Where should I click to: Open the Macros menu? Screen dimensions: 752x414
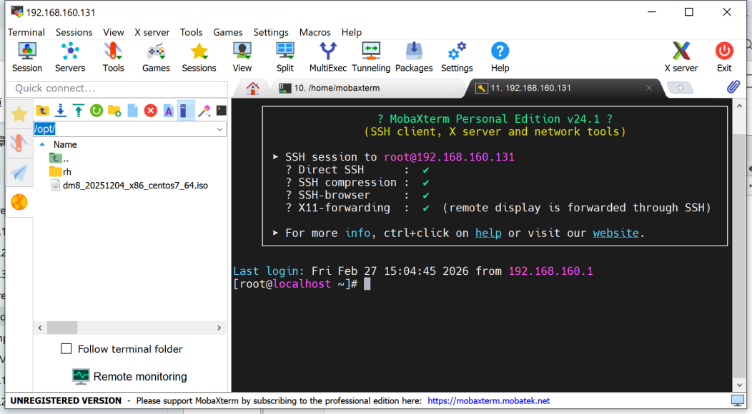point(315,32)
